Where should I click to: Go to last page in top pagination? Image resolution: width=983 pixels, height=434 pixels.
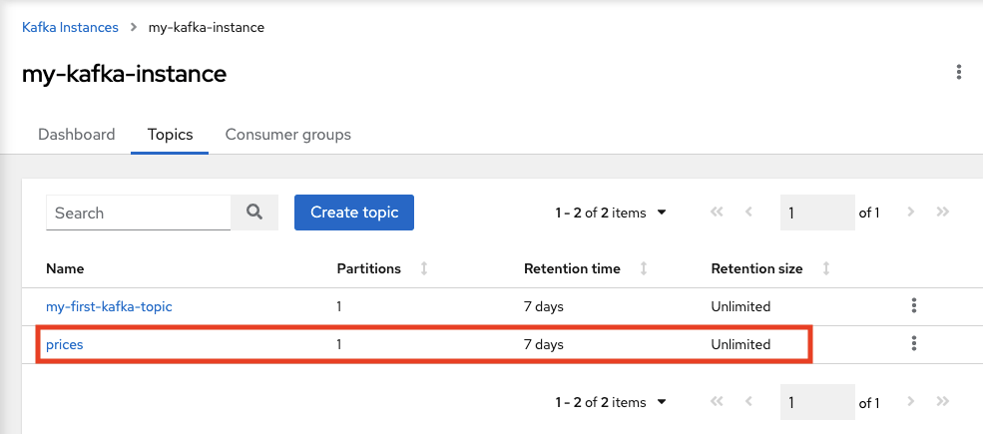(942, 213)
